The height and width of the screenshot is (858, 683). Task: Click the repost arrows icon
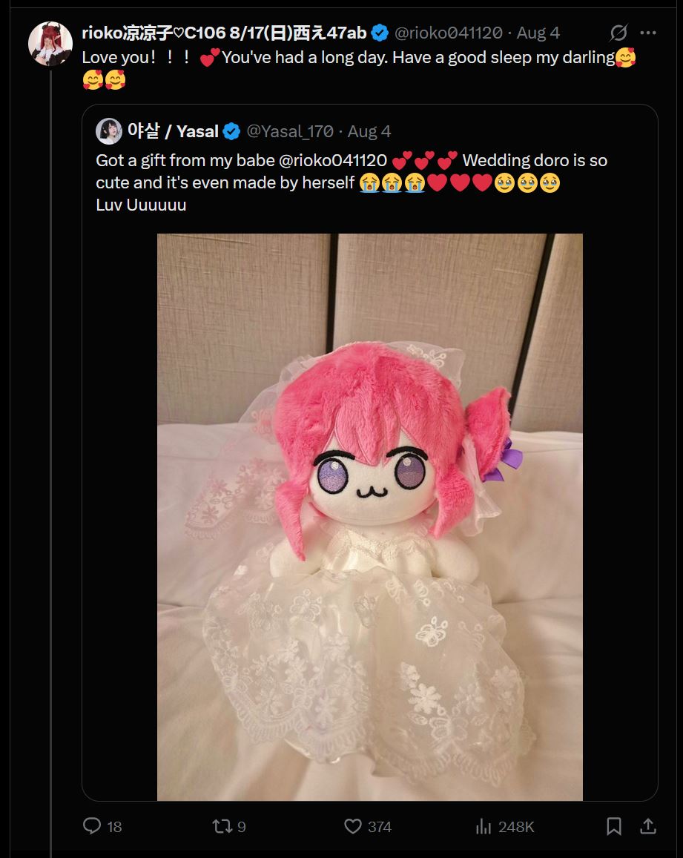click(x=222, y=826)
